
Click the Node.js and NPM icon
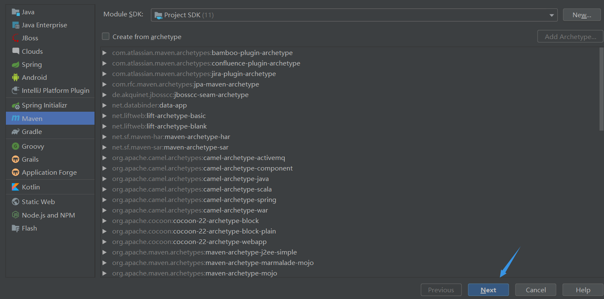click(x=16, y=215)
